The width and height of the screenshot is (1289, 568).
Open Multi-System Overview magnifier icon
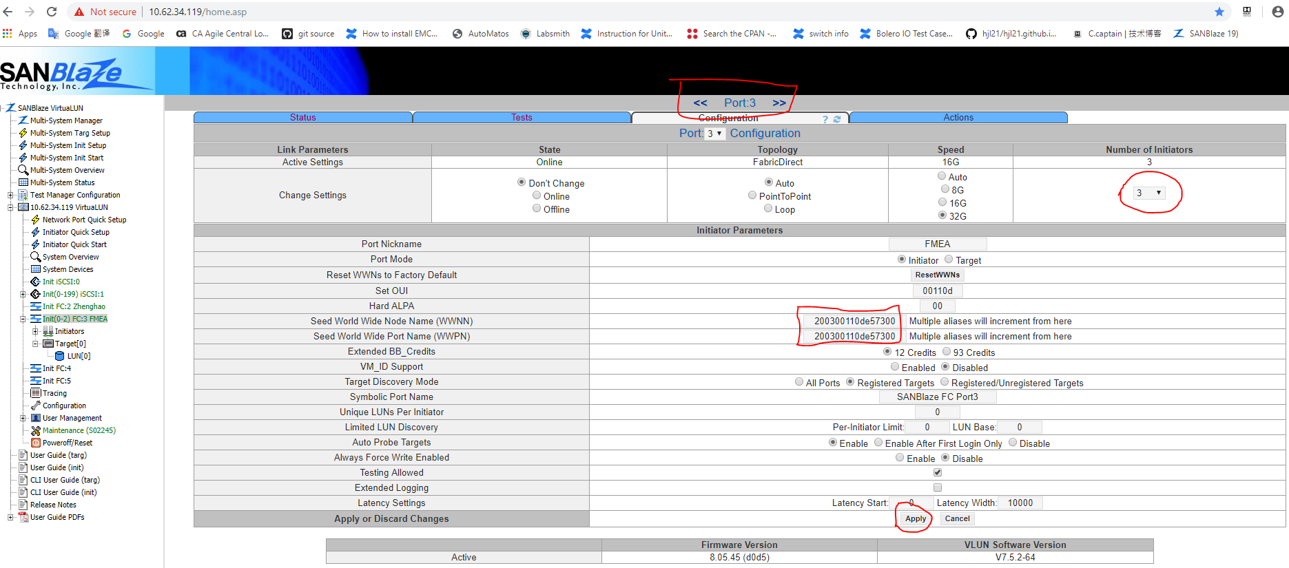(23, 170)
